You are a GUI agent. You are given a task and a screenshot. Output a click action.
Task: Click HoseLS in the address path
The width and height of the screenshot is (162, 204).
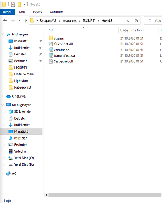coord(107,21)
